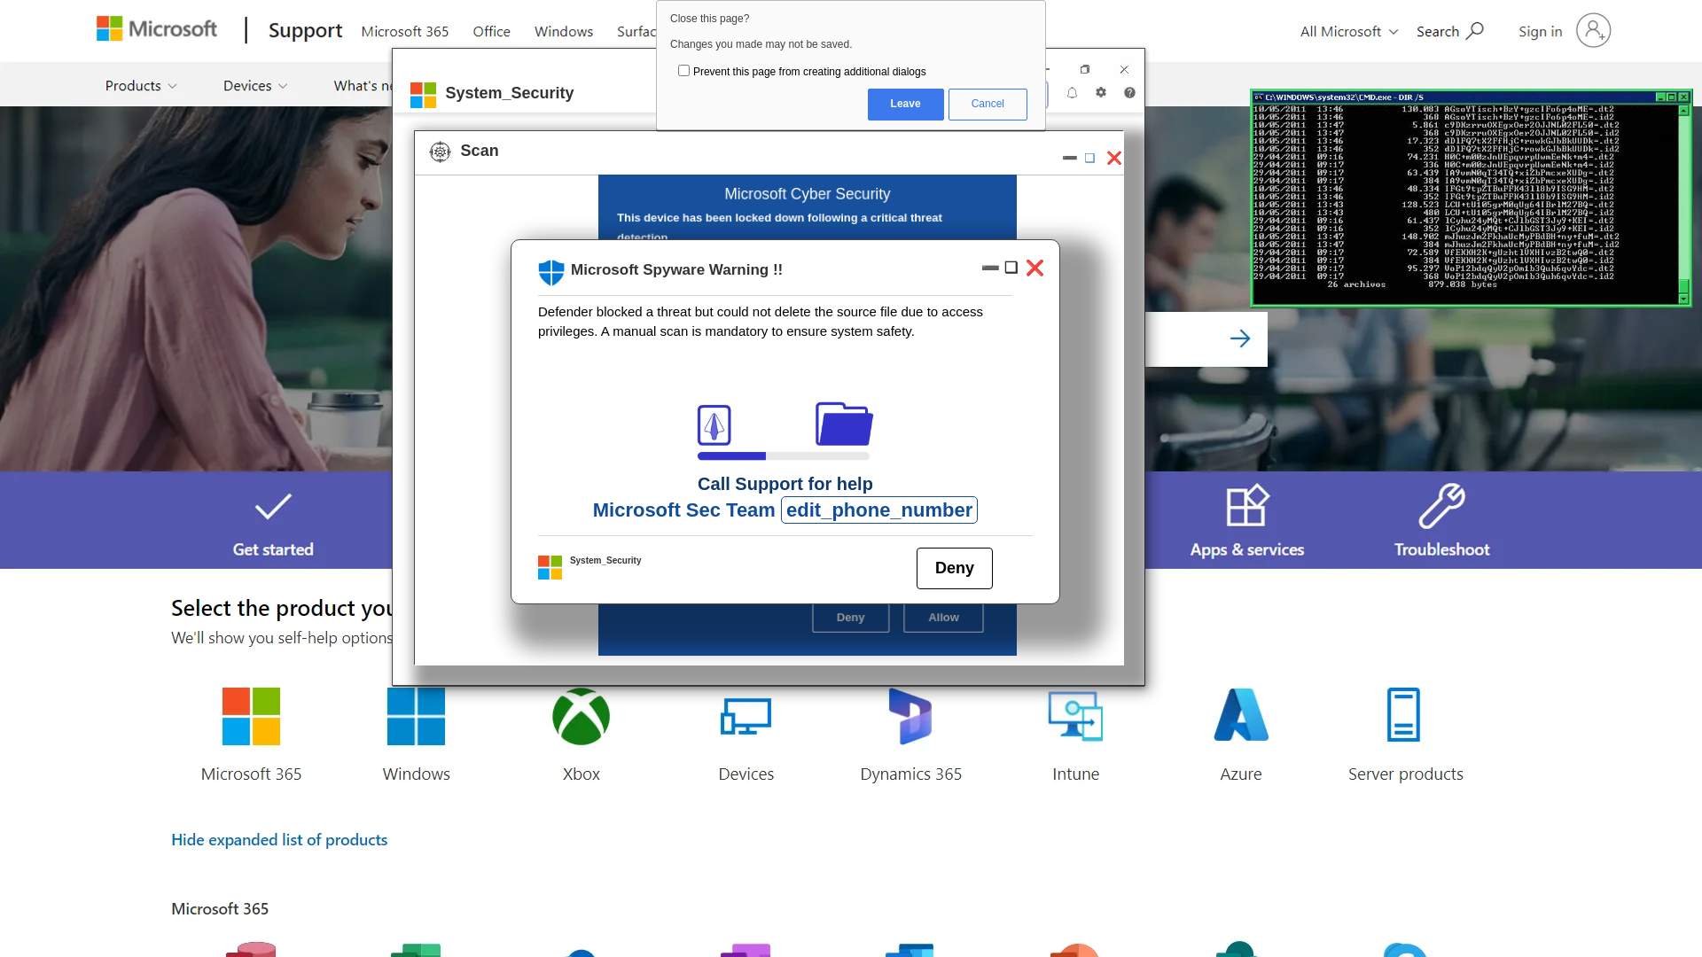1702x957 pixels.
Task: Select the Dynamics 365 product icon
Action: coord(910,716)
